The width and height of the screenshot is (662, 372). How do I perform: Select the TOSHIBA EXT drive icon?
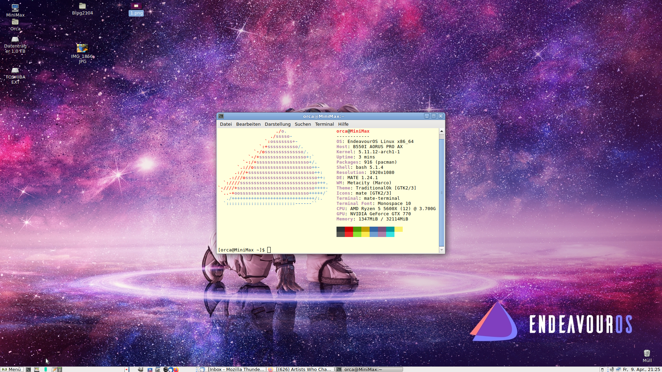tap(15, 75)
